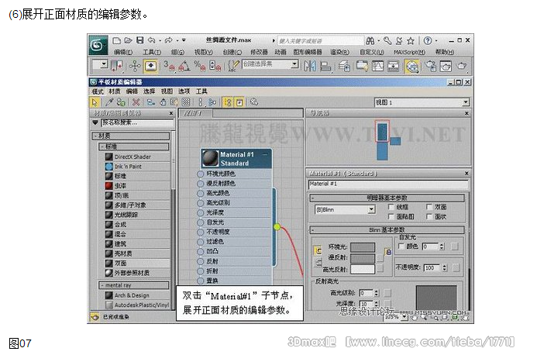
Task: Click the map button next to 高光反射
Action: coord(380,269)
